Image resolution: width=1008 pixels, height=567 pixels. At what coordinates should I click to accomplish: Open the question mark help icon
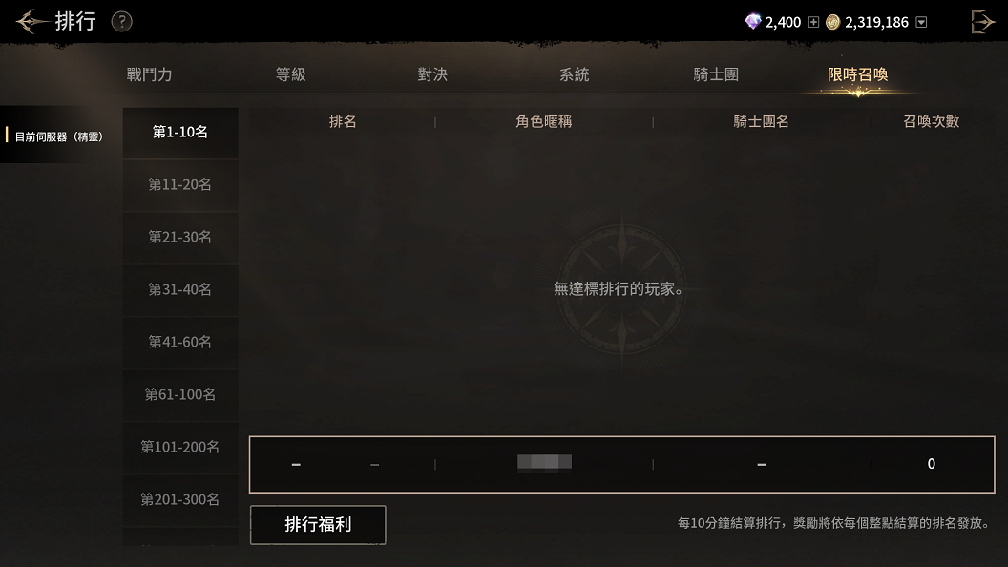click(x=121, y=22)
